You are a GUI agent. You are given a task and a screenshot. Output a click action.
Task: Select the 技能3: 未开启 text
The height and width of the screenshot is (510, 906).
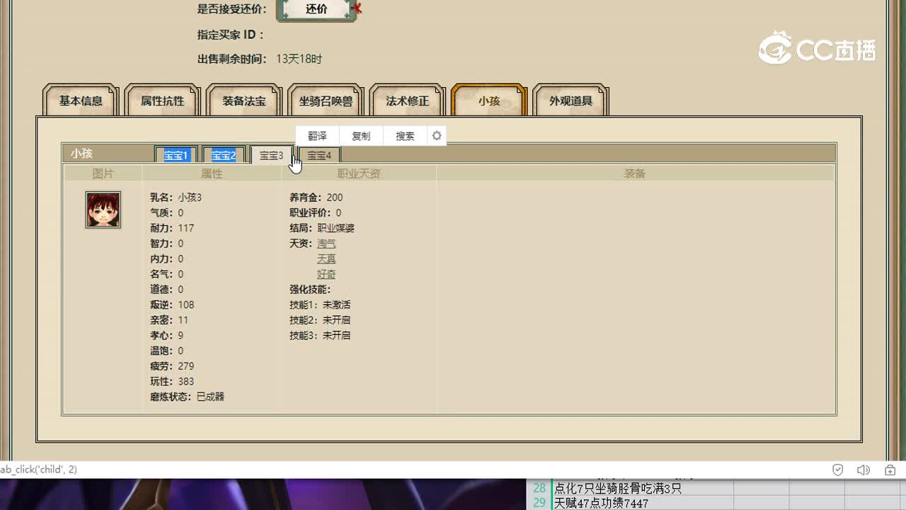pyautogui.click(x=320, y=336)
